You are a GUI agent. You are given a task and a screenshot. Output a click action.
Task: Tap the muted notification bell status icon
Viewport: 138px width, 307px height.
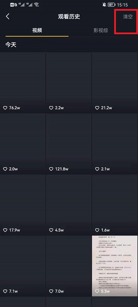(104, 5)
